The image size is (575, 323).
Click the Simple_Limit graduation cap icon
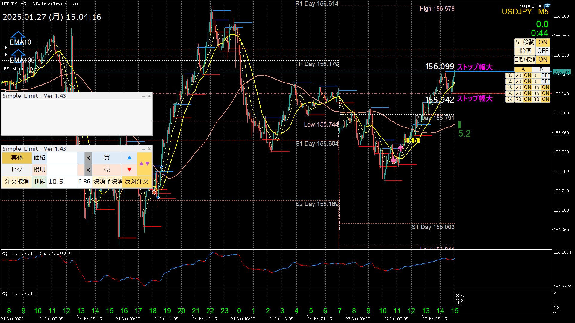[x=547, y=5]
